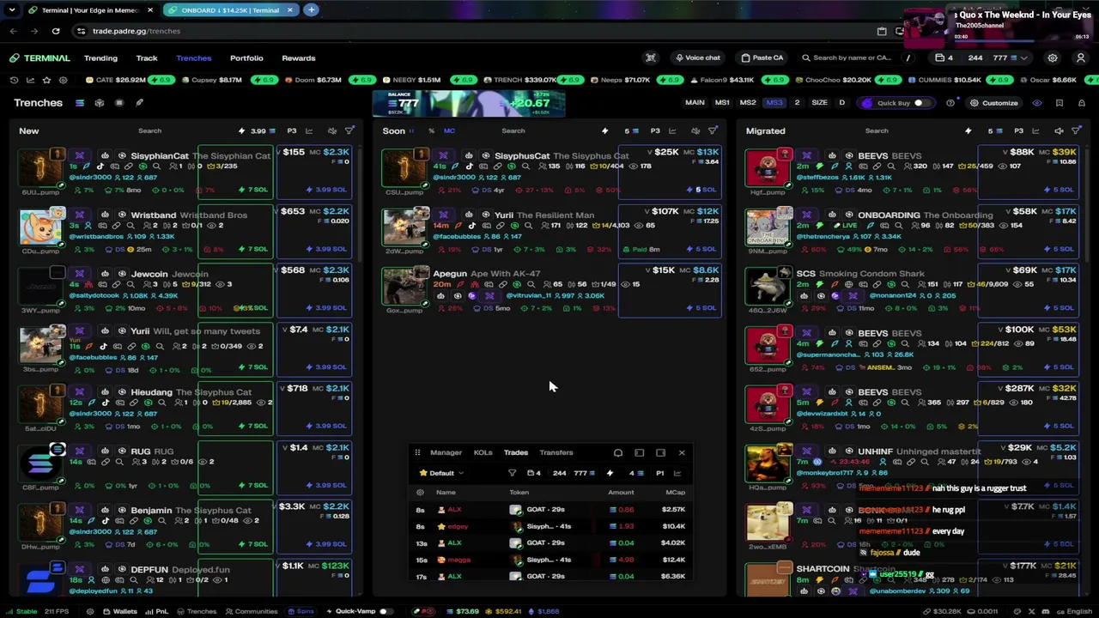Go to the Portfolio tab
This screenshot has height=618, width=1099.
pyautogui.click(x=246, y=58)
